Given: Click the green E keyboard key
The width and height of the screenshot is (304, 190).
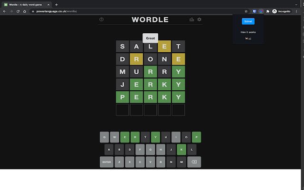Looking at the screenshot, I should click(x=124, y=137).
